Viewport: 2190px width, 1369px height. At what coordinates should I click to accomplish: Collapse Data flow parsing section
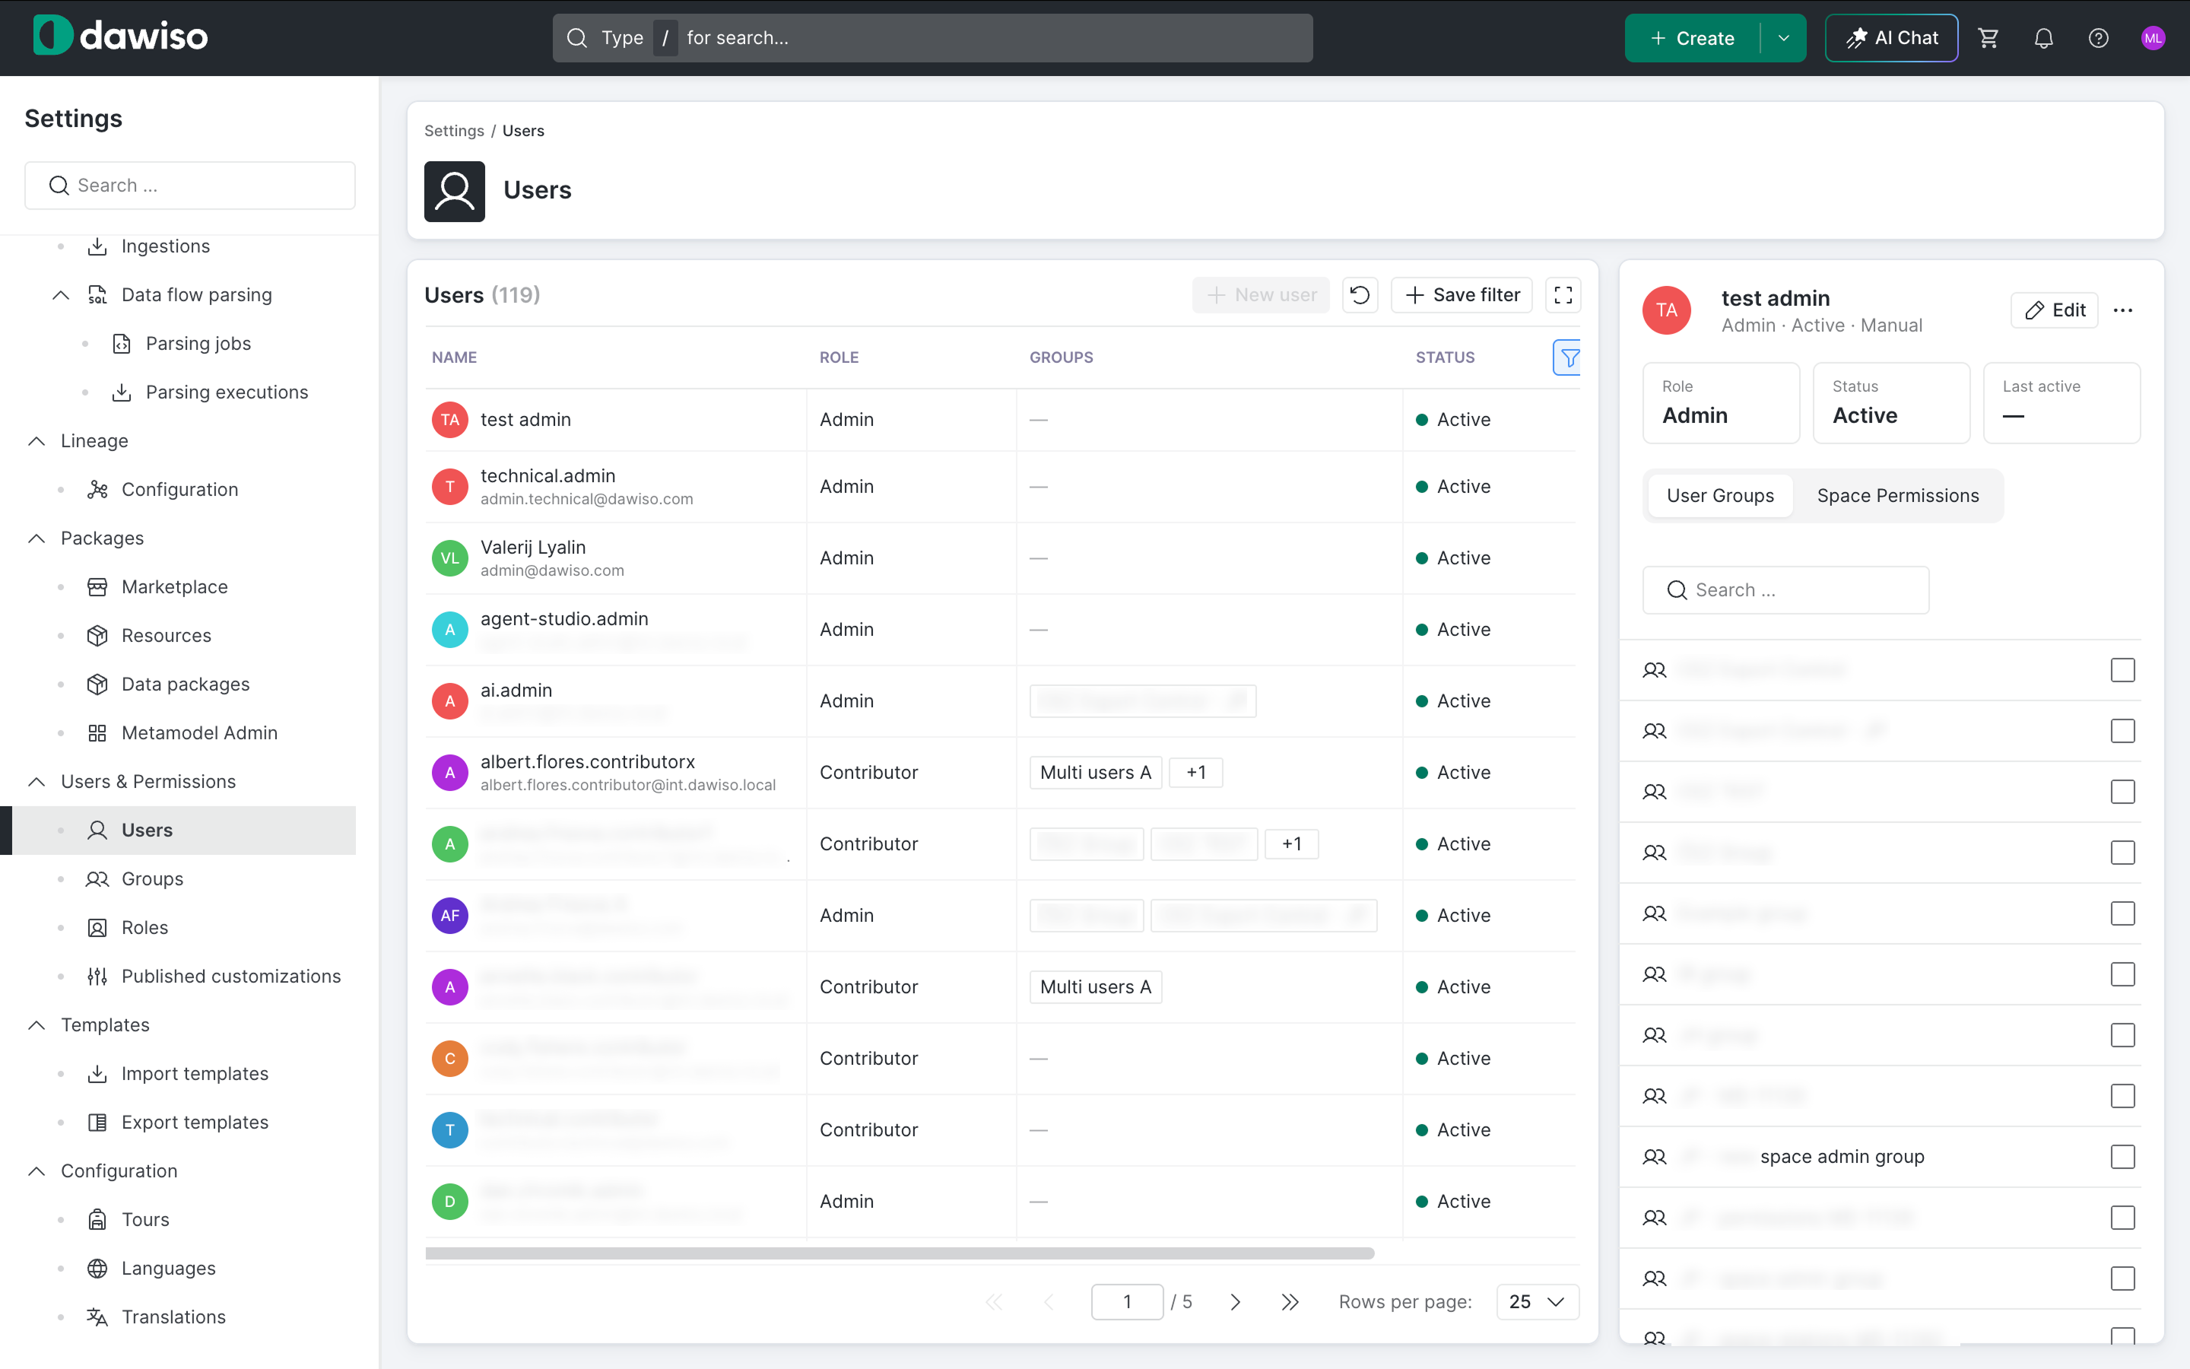coord(61,295)
